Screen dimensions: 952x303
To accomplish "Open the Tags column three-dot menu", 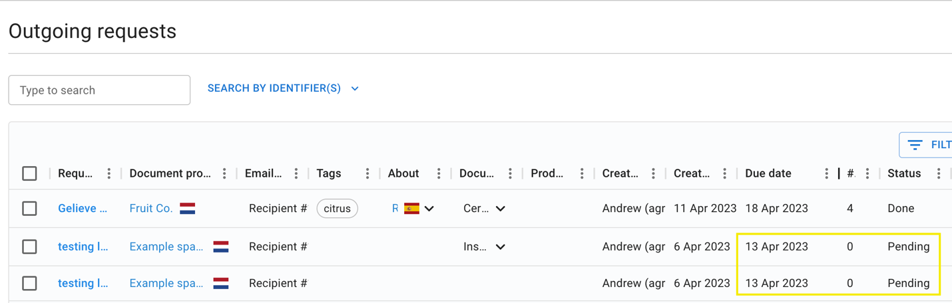I will [367, 173].
